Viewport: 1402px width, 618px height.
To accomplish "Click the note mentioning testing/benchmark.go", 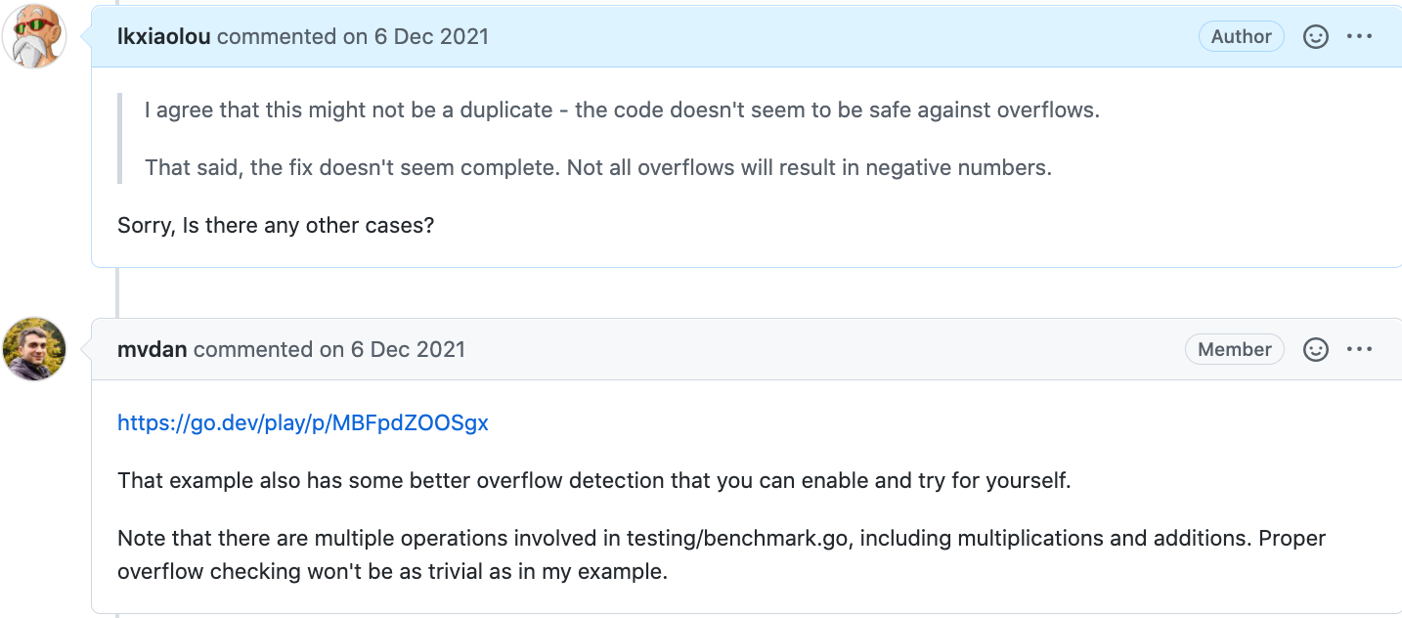I will point(722,555).
